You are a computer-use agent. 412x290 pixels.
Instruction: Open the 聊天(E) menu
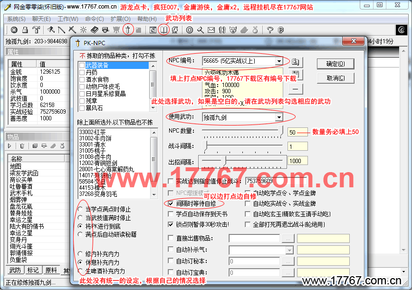tap(41, 19)
